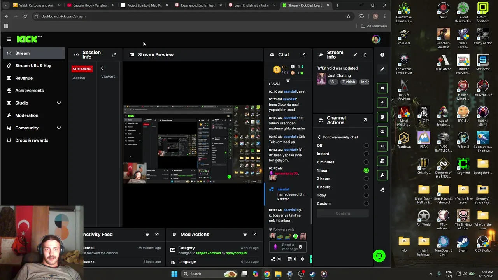Collapse the chat leaderboard arrow

[x=288, y=80]
